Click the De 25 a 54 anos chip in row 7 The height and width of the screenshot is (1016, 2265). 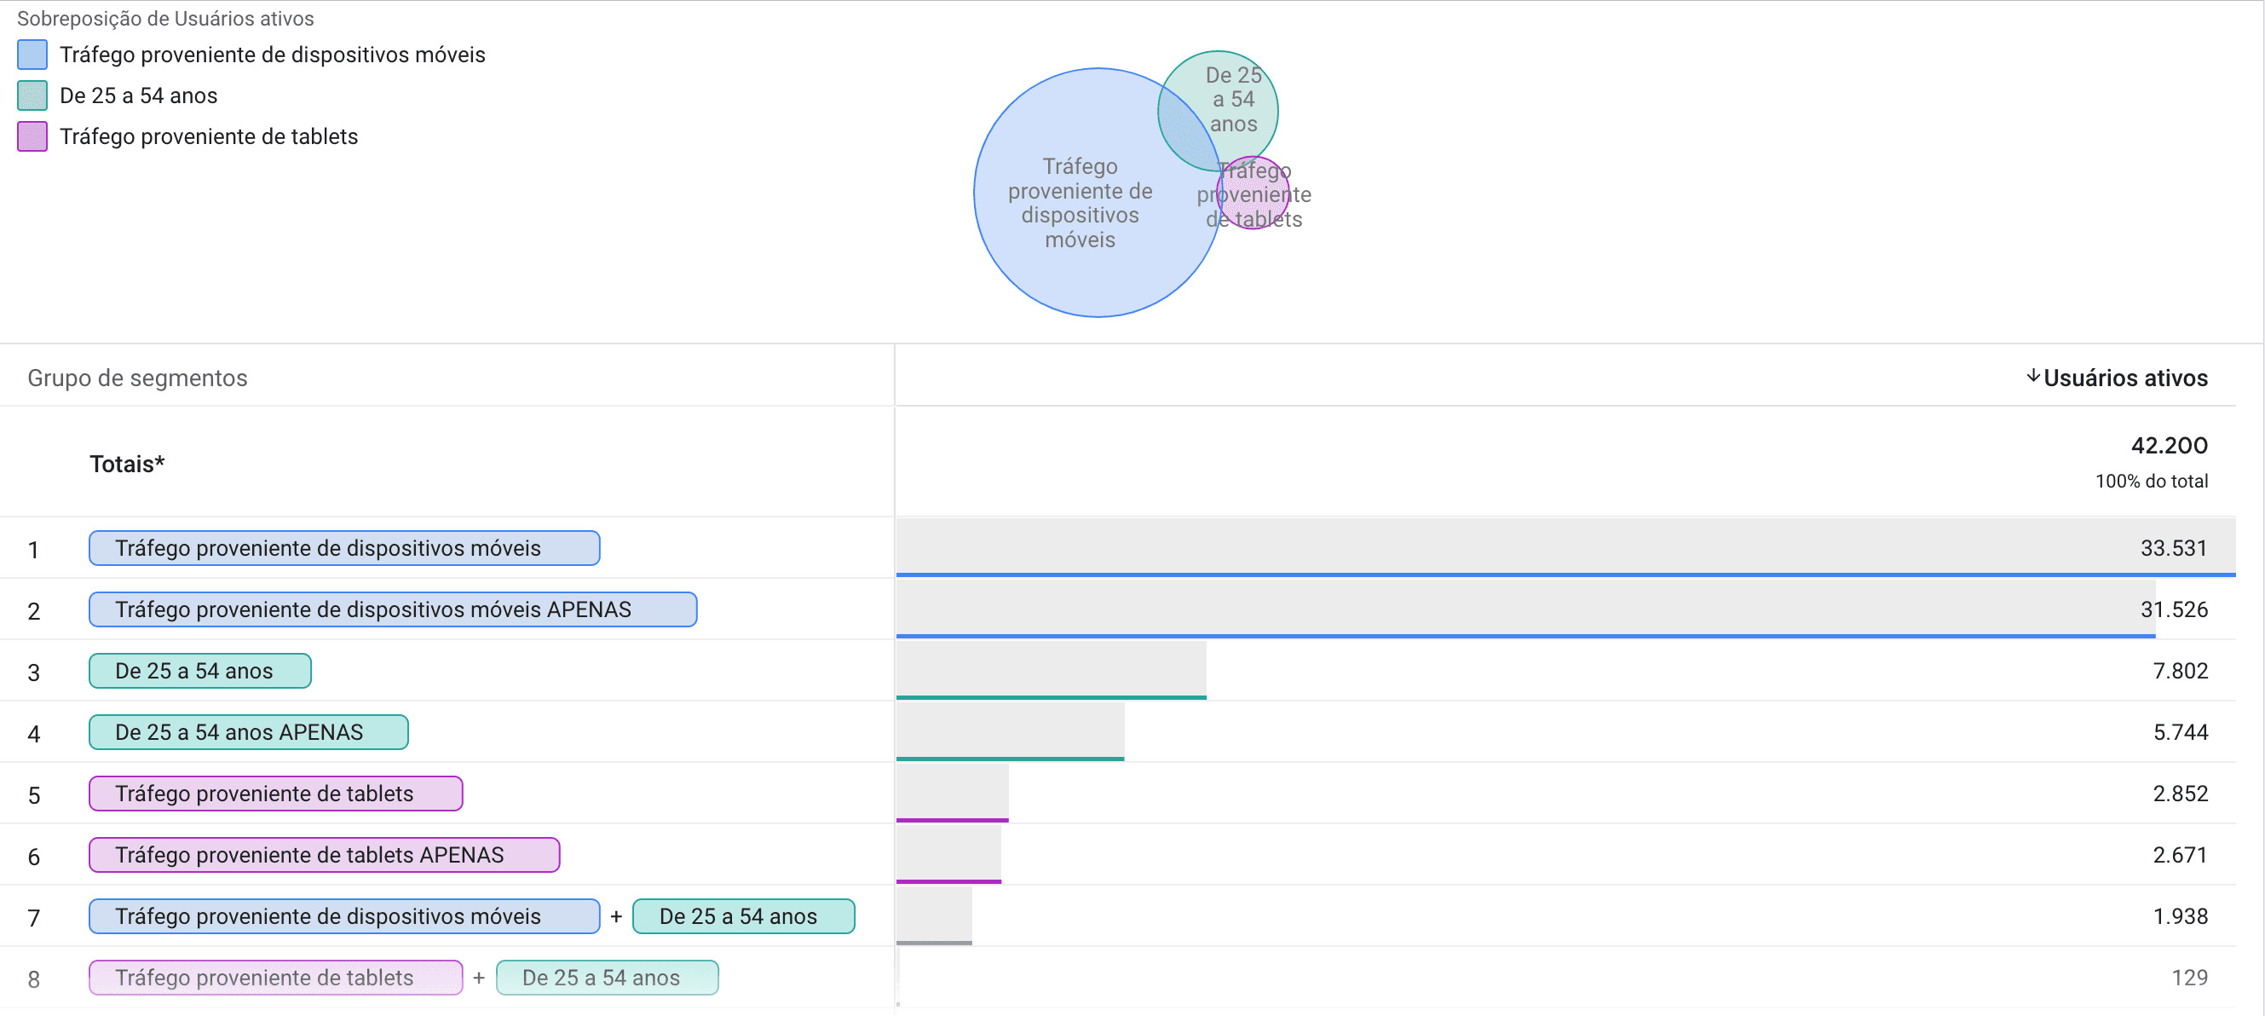tap(743, 916)
